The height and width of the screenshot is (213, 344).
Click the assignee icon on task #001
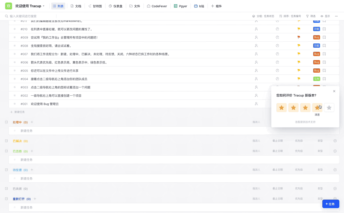coord(256,104)
